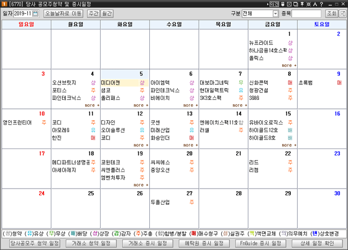Open 당사공모주 청약 일정 button
Screen dimensions: 348x250
35,244
